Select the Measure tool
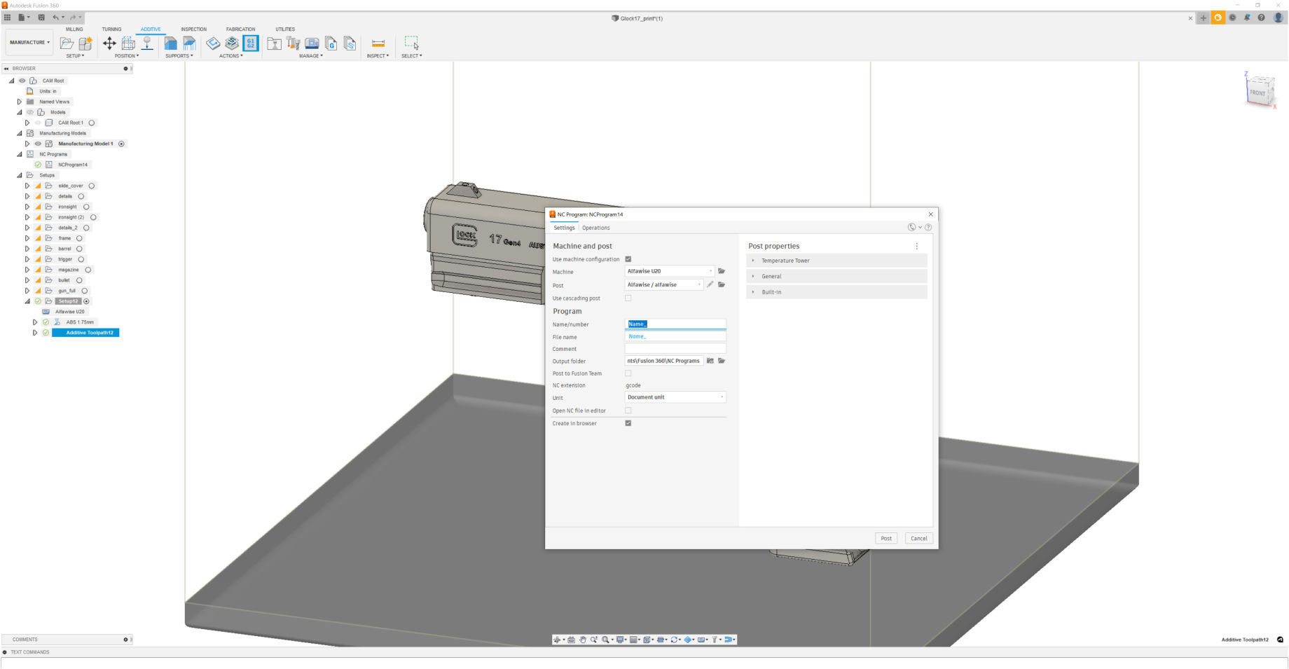Screen dimensions: 1289x669 [378, 43]
